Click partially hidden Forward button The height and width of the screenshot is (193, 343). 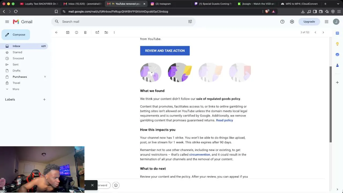[104, 185]
